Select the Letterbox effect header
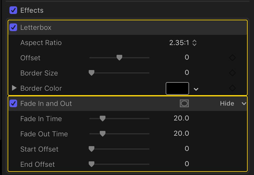The image size is (254, 175). tap(128, 27)
